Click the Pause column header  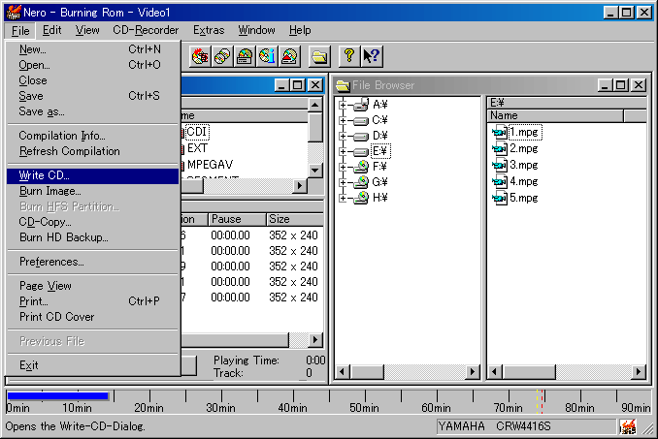237,219
